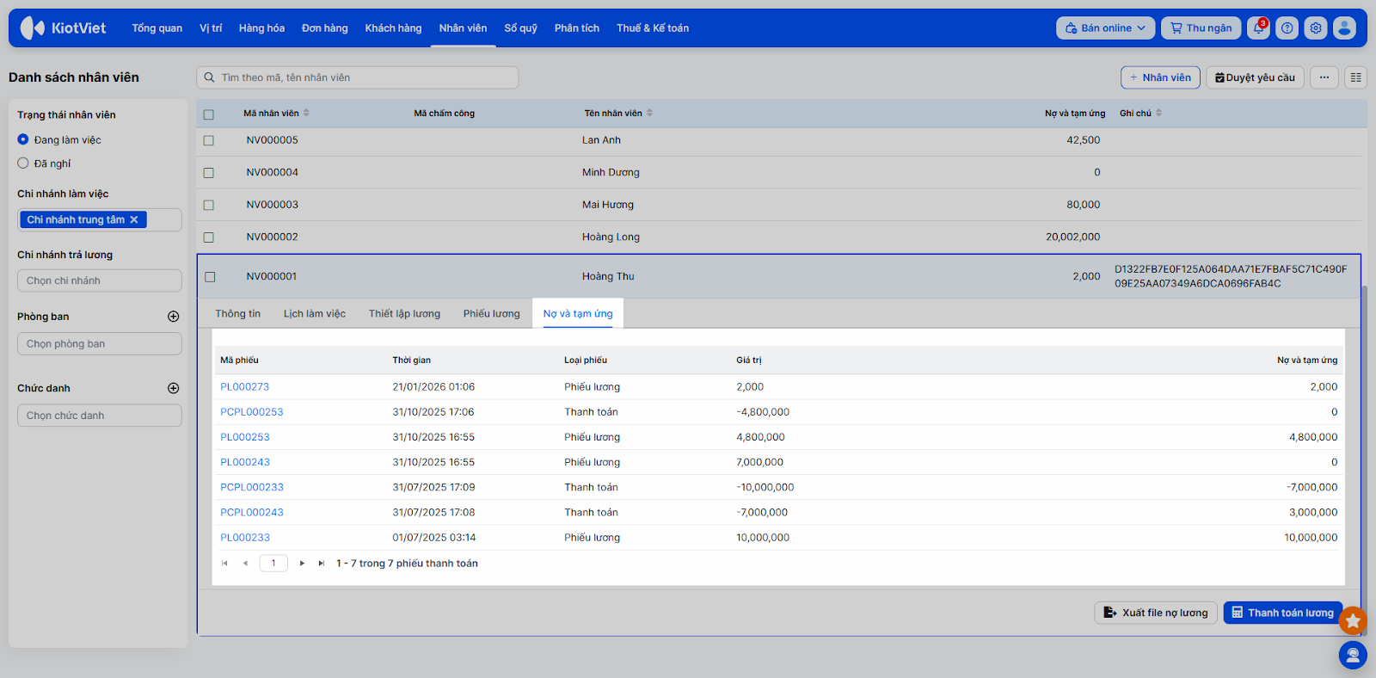The width and height of the screenshot is (1376, 678).
Task: Go to next page of payment slips
Action: point(302,564)
